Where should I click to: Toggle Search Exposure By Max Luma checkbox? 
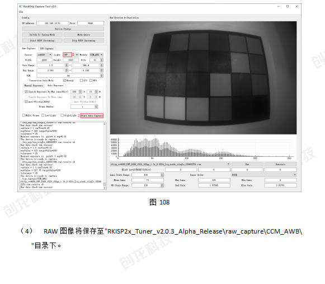pos(26,91)
